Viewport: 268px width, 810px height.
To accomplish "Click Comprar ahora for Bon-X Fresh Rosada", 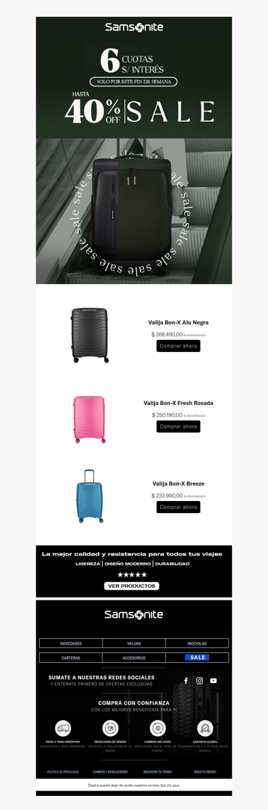I will click(x=178, y=426).
